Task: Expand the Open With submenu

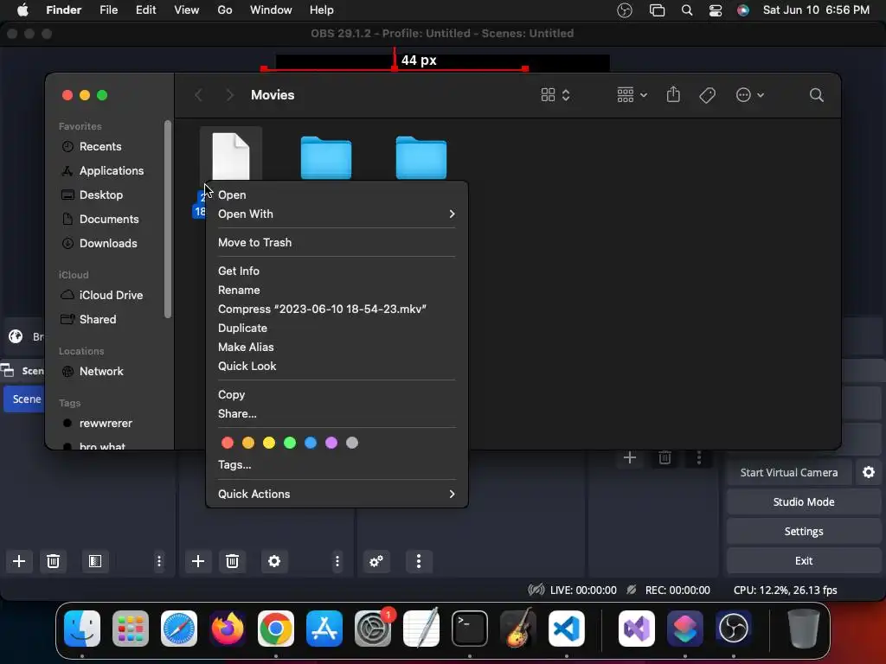Action: point(337,214)
